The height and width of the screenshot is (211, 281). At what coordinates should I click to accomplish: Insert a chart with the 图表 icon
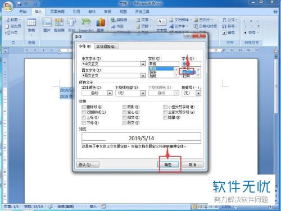coord(101,25)
